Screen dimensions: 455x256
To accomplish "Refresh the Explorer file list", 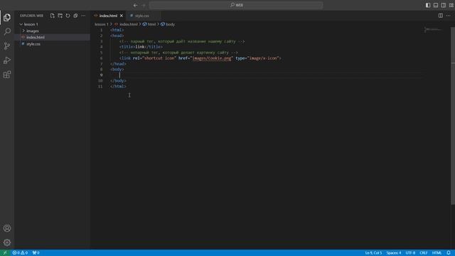I will click(68, 16).
